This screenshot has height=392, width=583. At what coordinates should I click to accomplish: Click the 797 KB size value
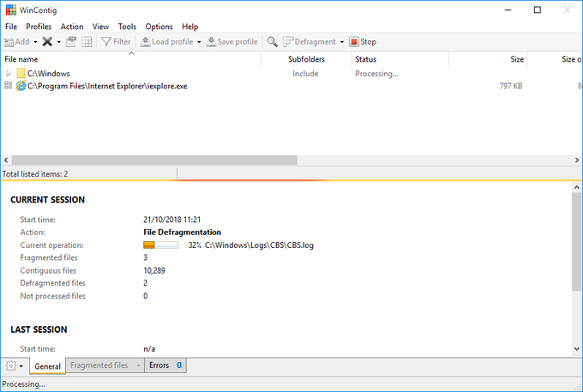tap(511, 87)
